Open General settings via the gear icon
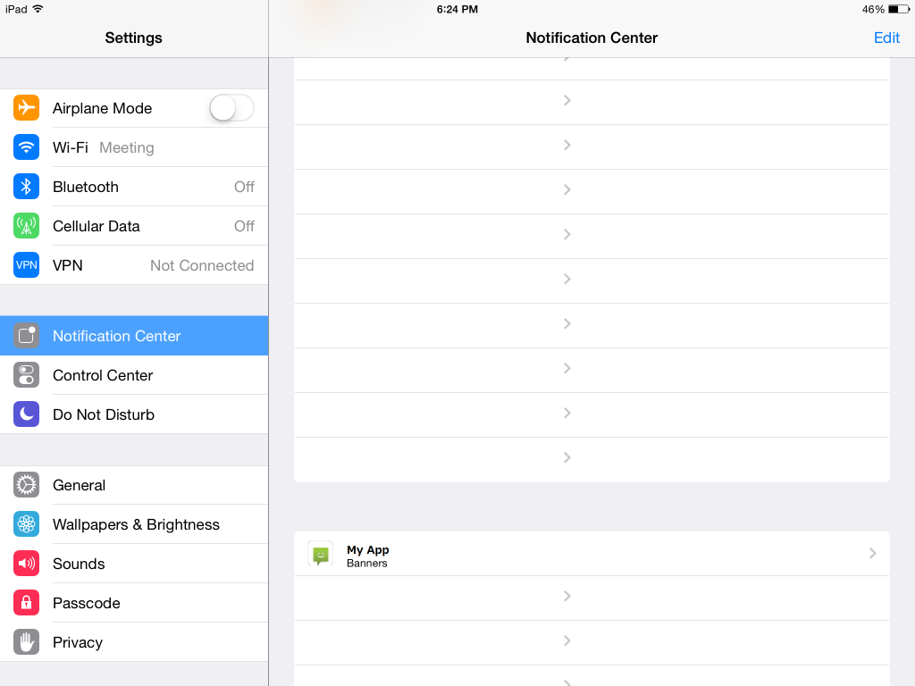 point(26,484)
